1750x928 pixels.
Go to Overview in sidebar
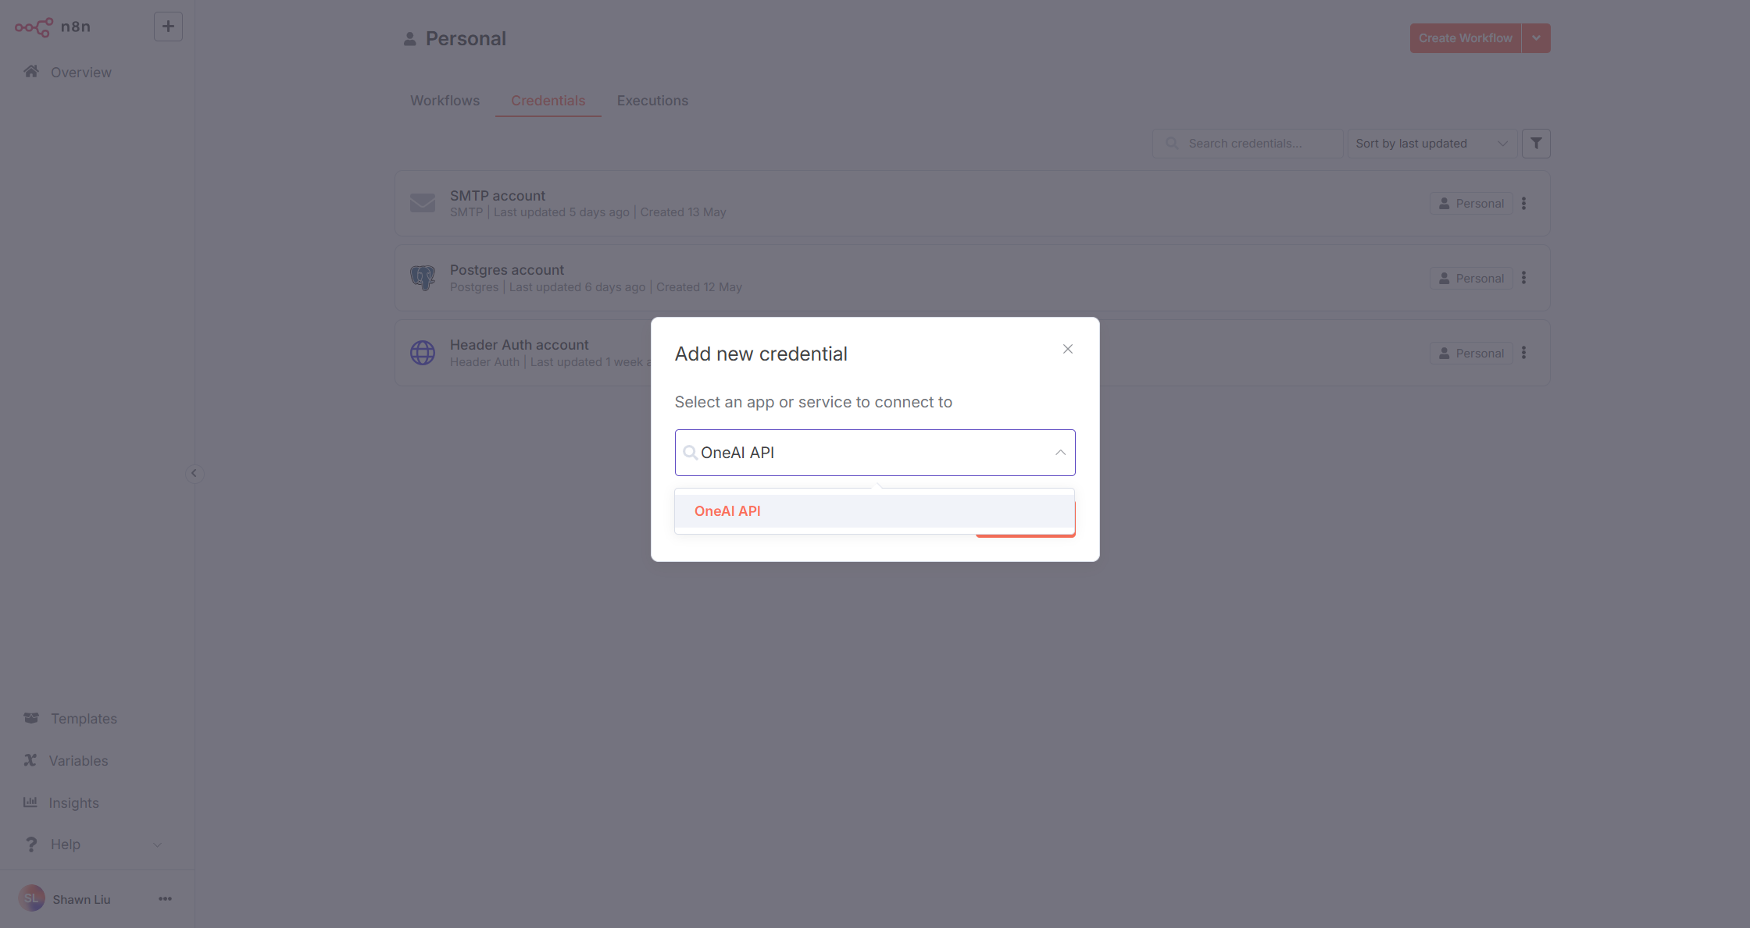pyautogui.click(x=80, y=73)
